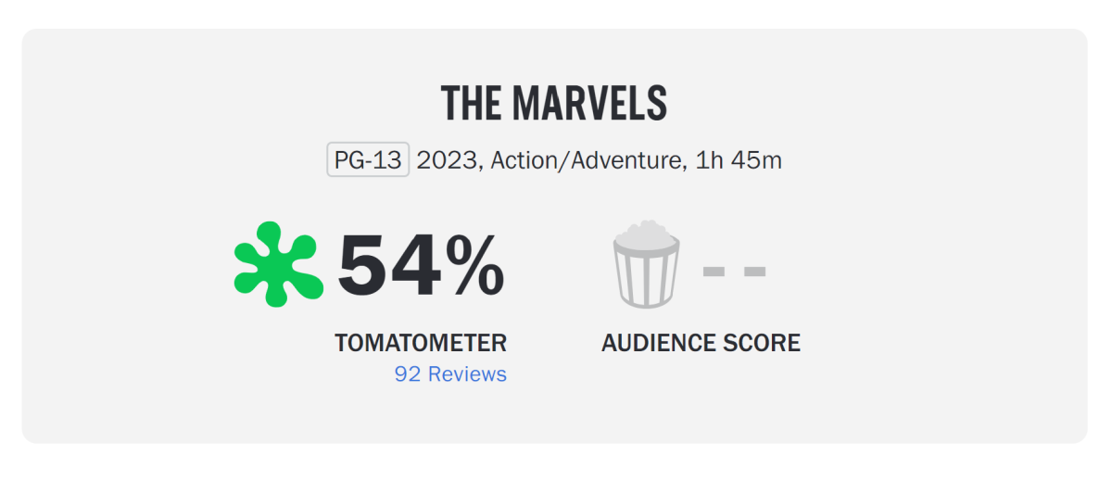Select the Action/Adventure genre text
Image resolution: width=1112 pixels, height=481 pixels.
pos(586,160)
